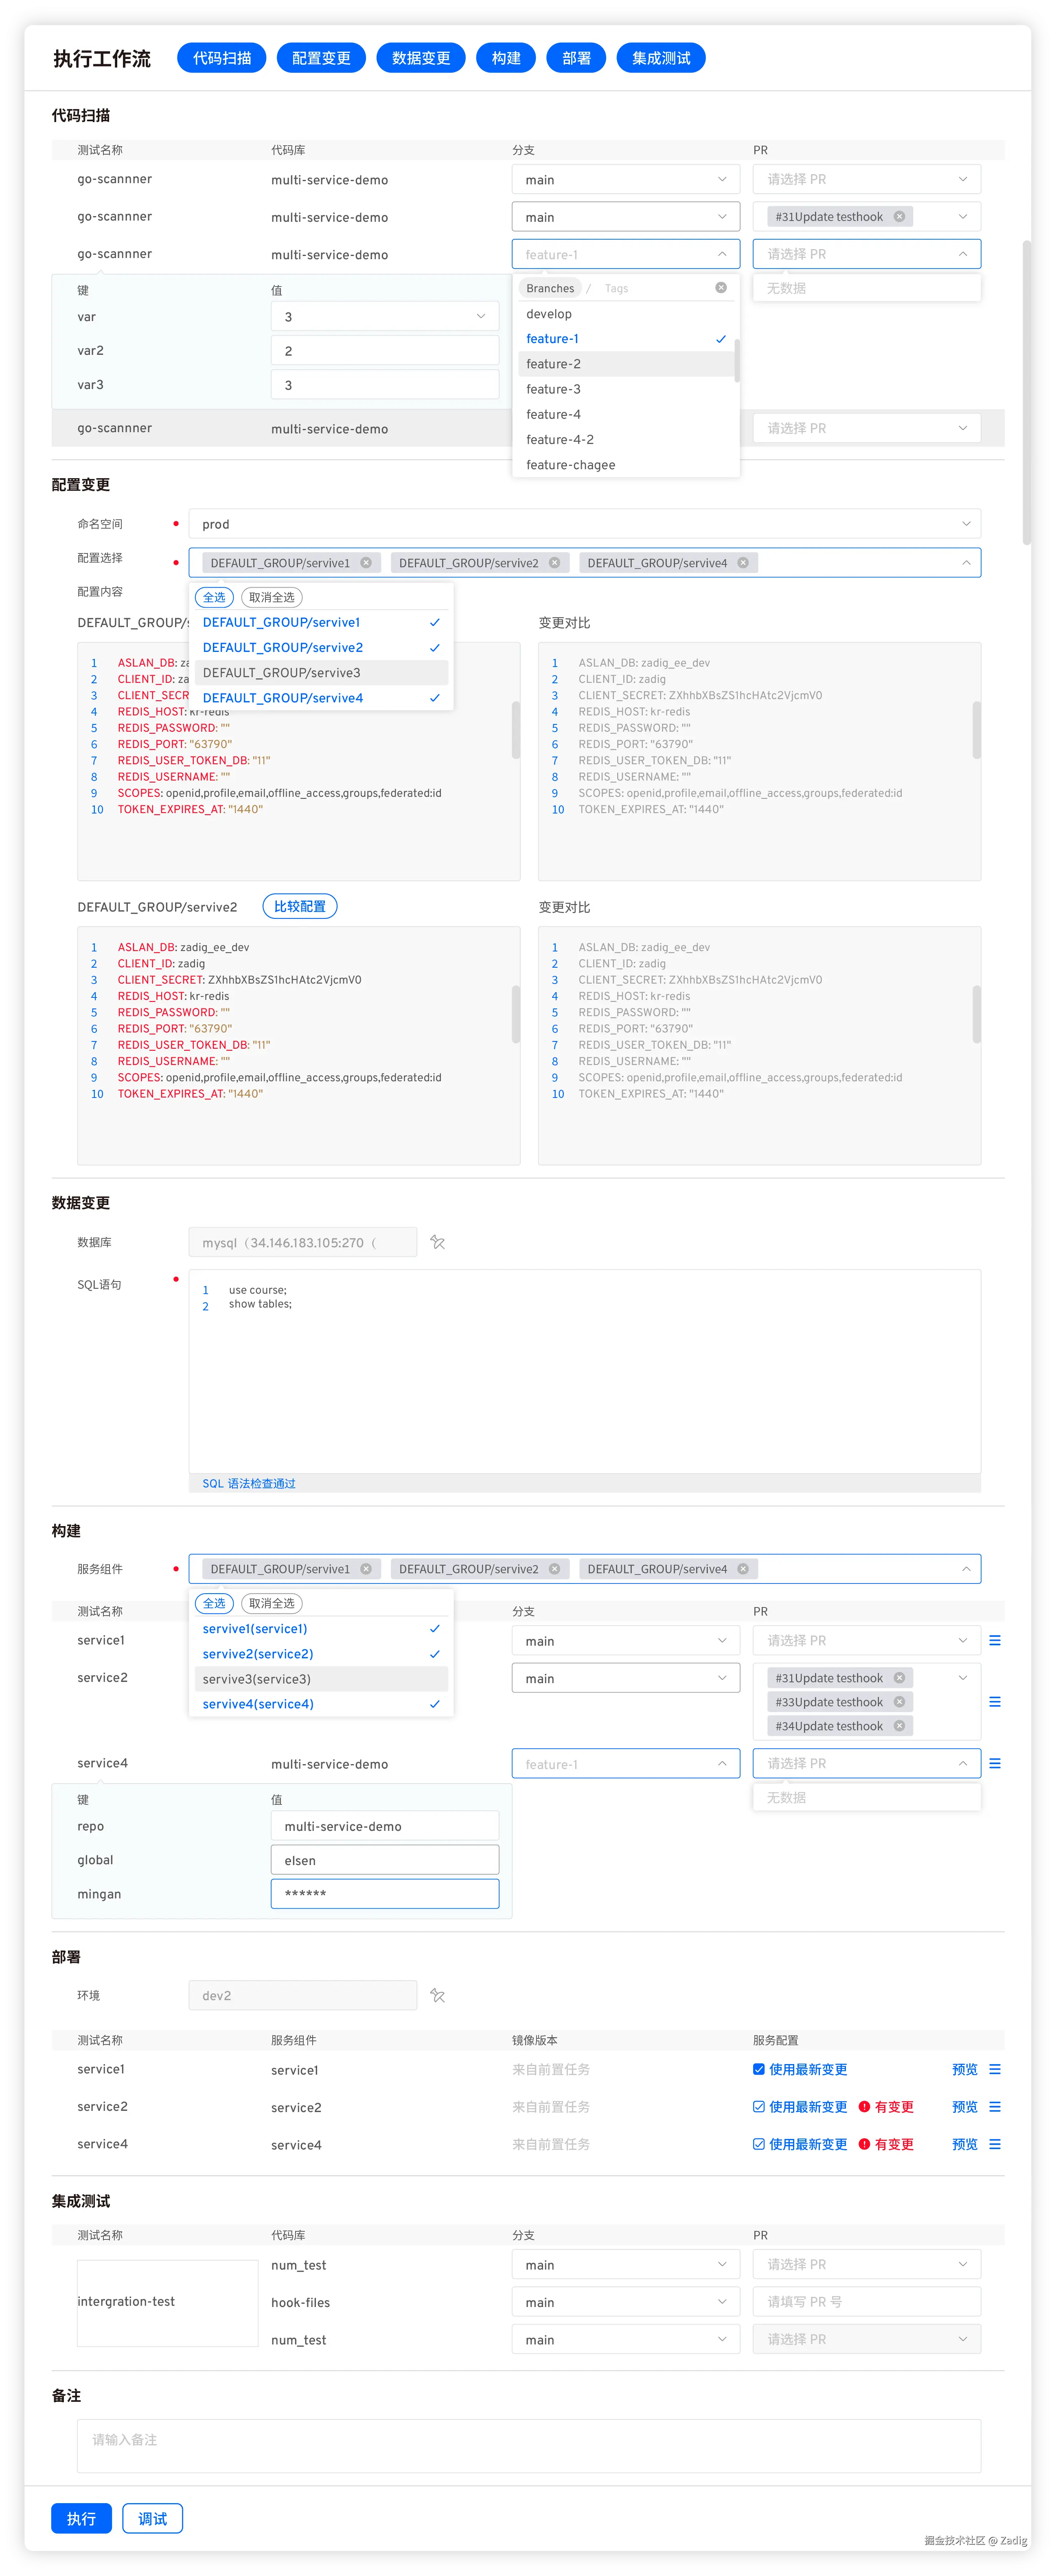This screenshot has height=2576, width=1056.
Task: Remove DEFAULT_GROUP/servive2 tag from 配置选择
Action: pyautogui.click(x=554, y=563)
